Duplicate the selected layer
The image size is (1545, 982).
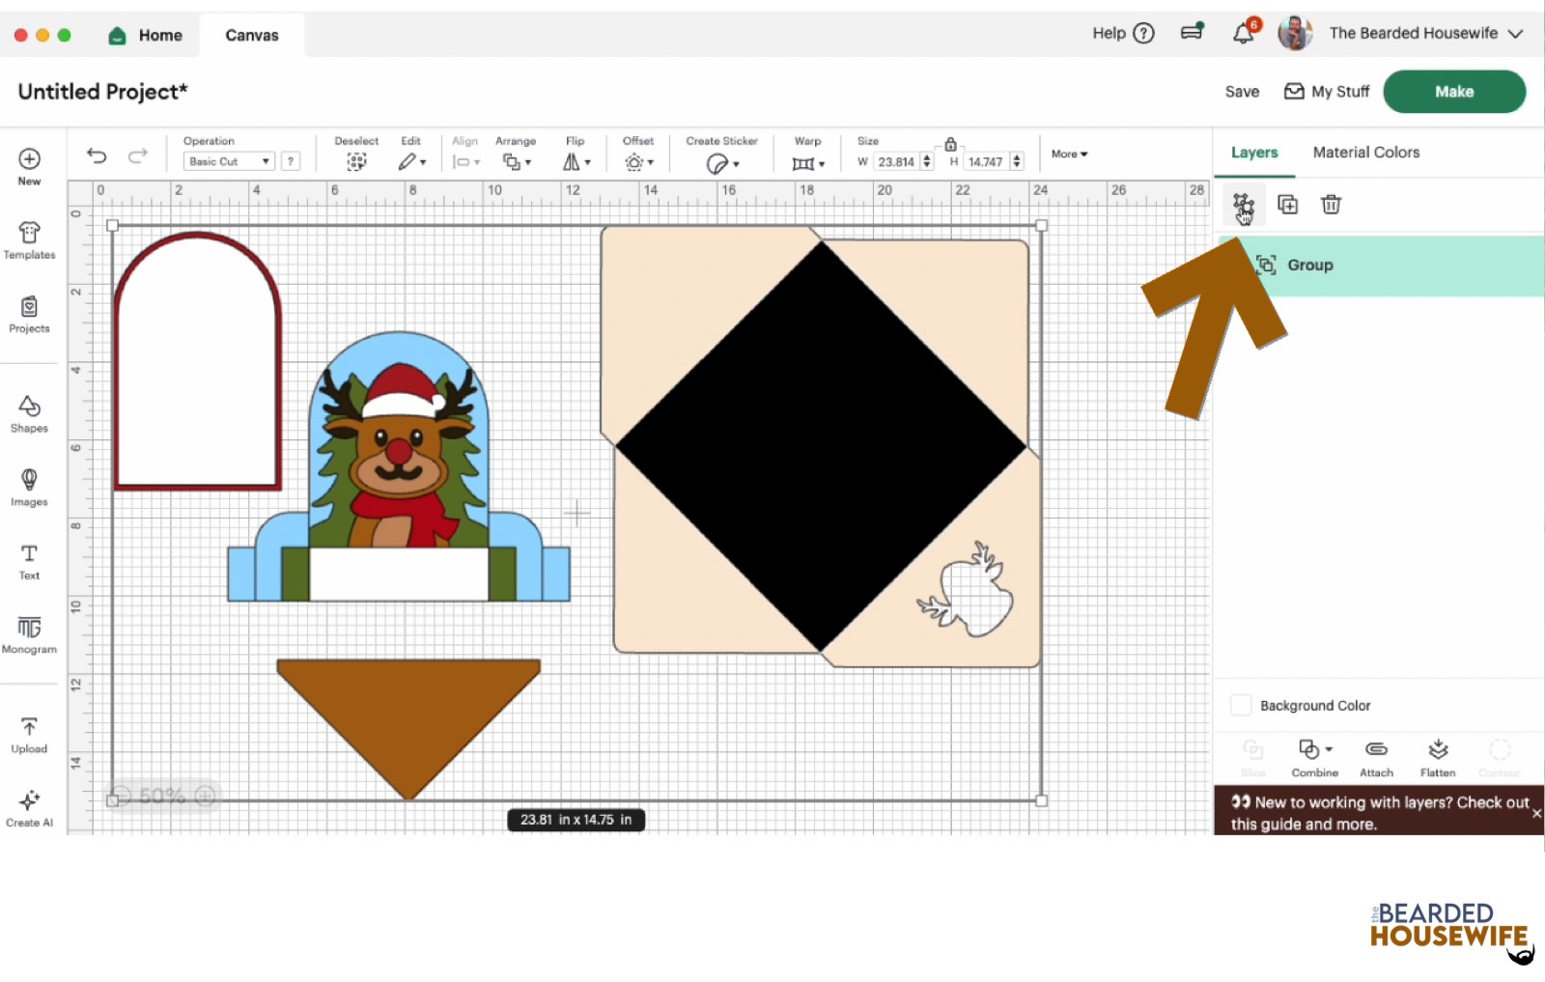click(x=1287, y=205)
